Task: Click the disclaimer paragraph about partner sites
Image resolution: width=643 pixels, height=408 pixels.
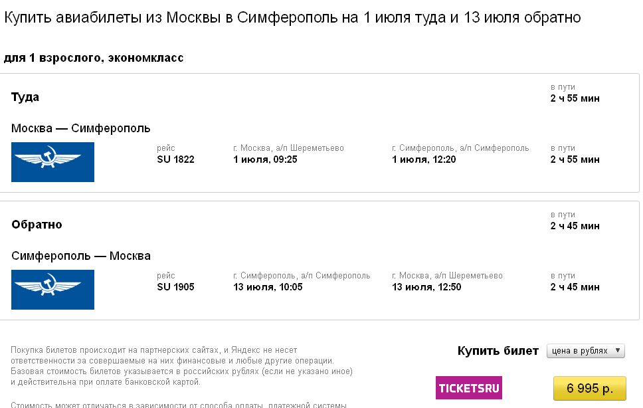Action: tap(181, 365)
